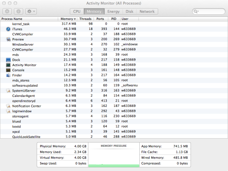The width and height of the screenshot is (228, 171).
Task: Sort by Ports column header
Action: (x=100, y=19)
